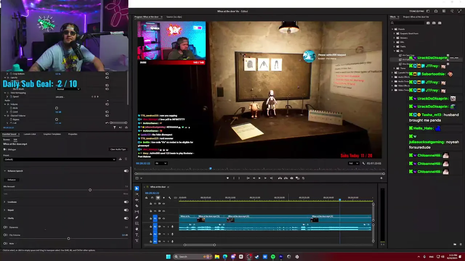Click the Extract button in Program monitor

pos(286,178)
